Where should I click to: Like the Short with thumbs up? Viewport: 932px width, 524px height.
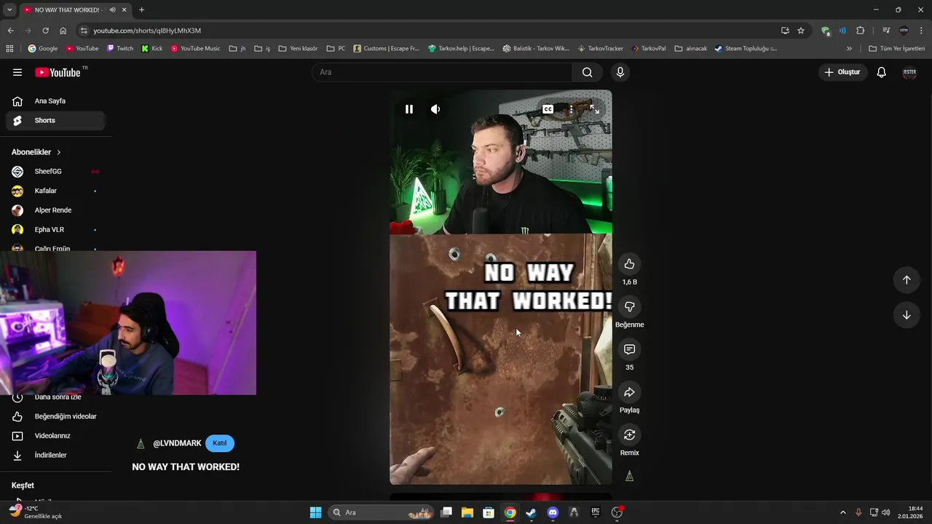coord(630,264)
